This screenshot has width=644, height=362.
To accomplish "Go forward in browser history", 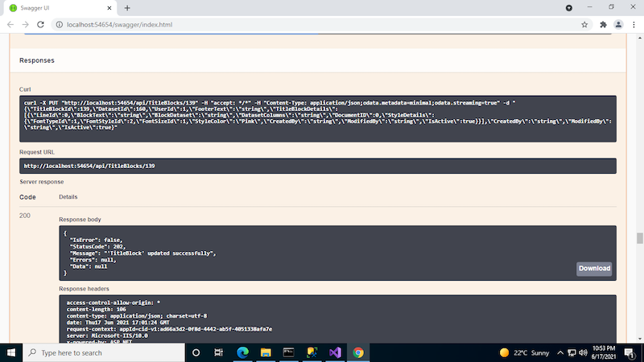I will pos(26,25).
